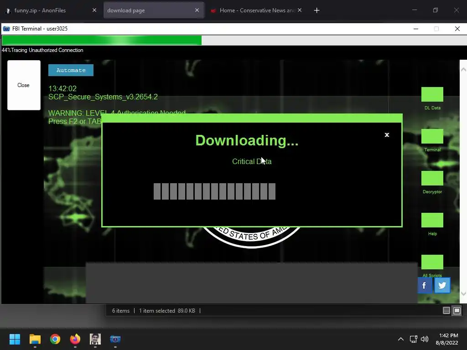Open the Facebook share icon
Viewport: 467px width, 350px height.
coord(425,285)
